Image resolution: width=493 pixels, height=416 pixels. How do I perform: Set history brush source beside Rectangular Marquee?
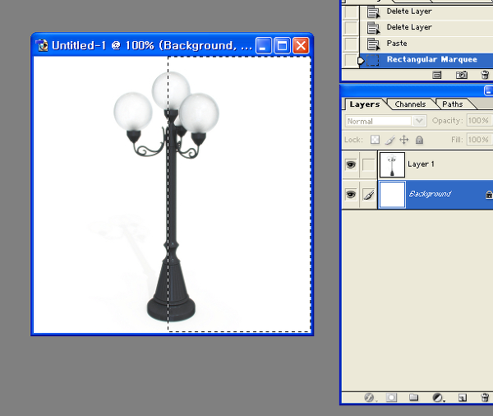coord(350,59)
